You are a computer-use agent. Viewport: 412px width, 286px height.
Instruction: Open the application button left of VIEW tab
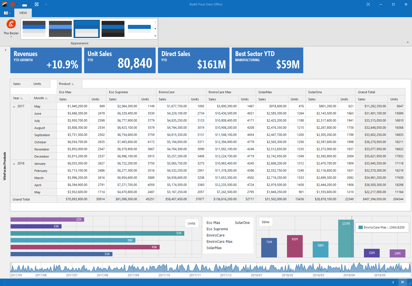(7, 13)
